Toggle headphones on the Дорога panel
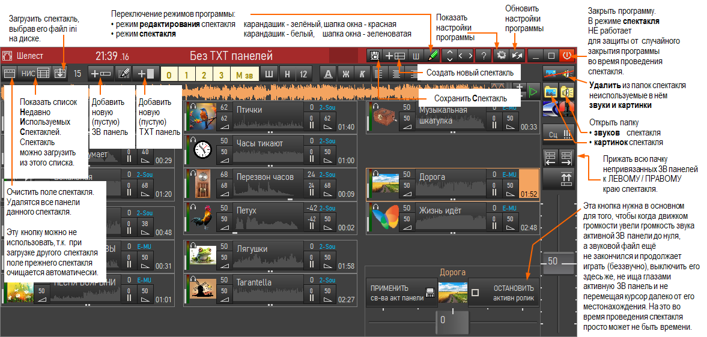This screenshot has width=707, height=337. [376, 173]
